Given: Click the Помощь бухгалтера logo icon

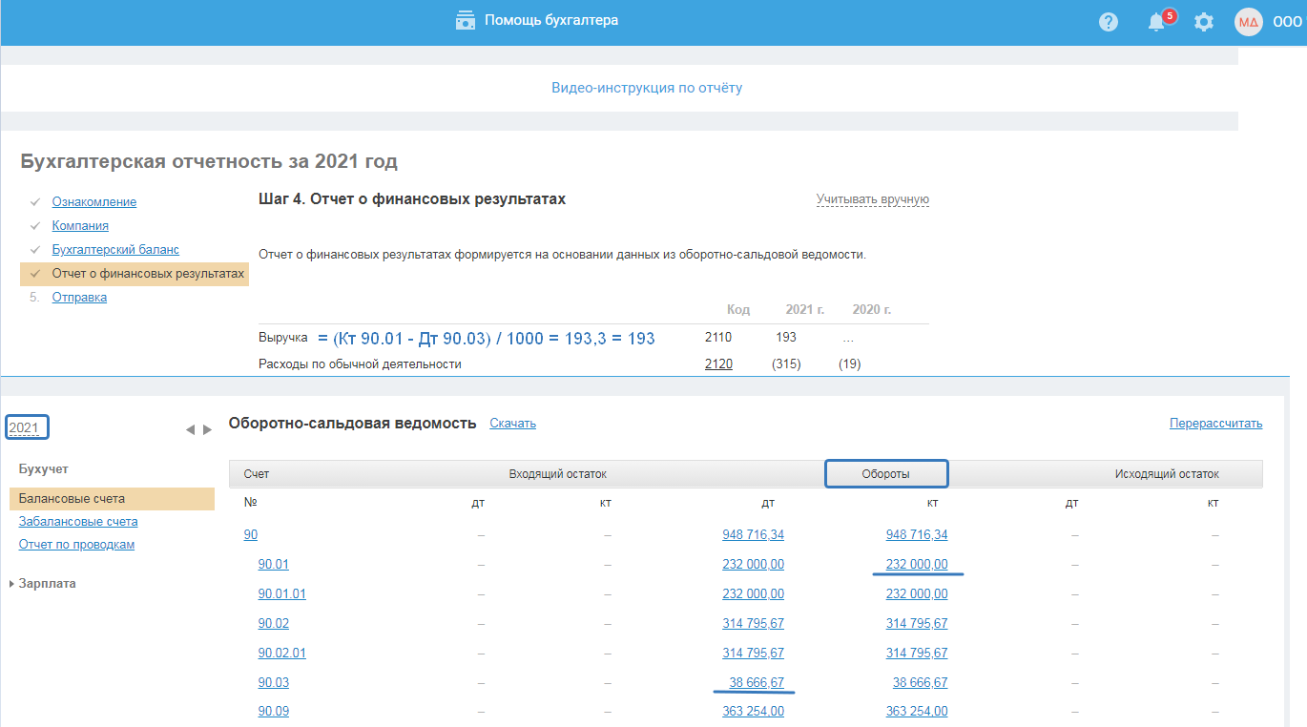Looking at the screenshot, I should [466, 20].
